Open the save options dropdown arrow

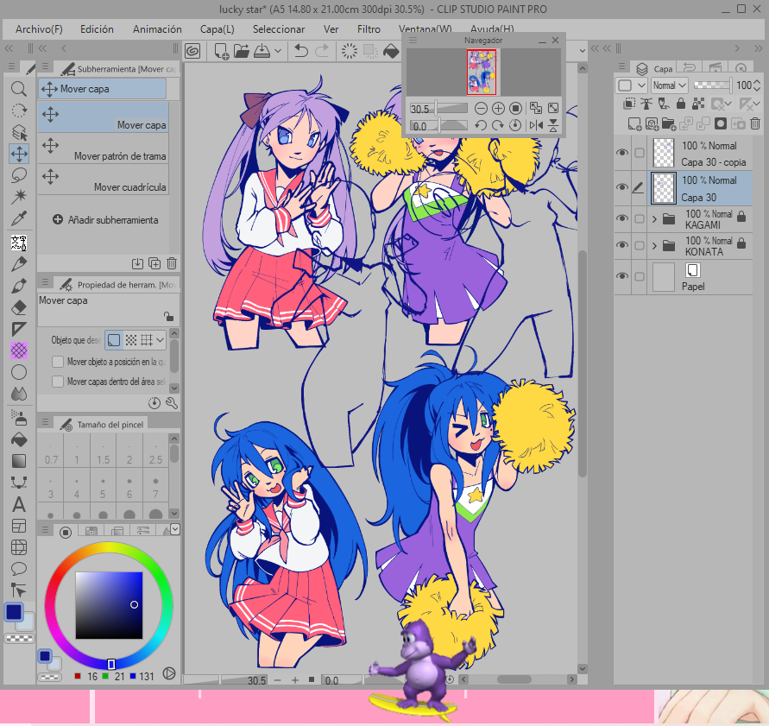point(278,51)
